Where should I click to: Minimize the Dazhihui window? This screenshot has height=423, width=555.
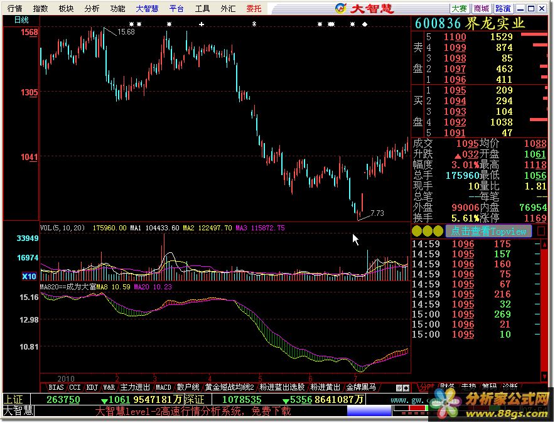pyautogui.click(x=520, y=9)
